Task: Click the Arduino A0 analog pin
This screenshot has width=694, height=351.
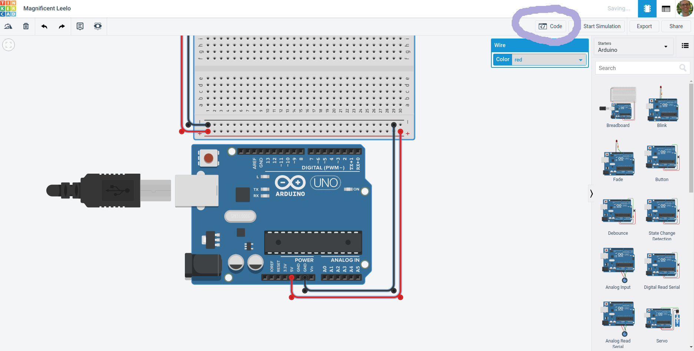Action: click(x=325, y=277)
